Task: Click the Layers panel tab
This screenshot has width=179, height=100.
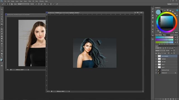Action: tap(157, 46)
